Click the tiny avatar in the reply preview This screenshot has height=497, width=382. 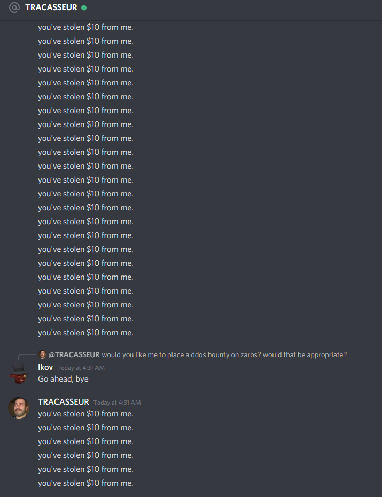coord(42,354)
